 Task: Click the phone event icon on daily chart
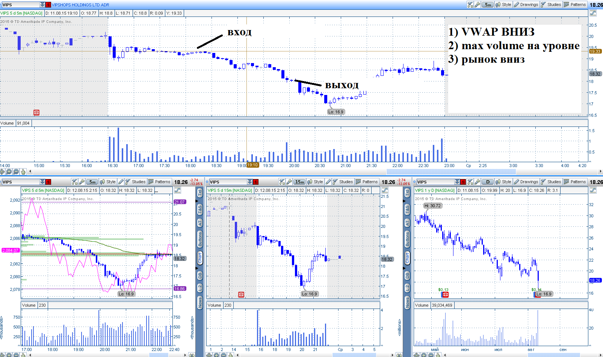pos(445,295)
